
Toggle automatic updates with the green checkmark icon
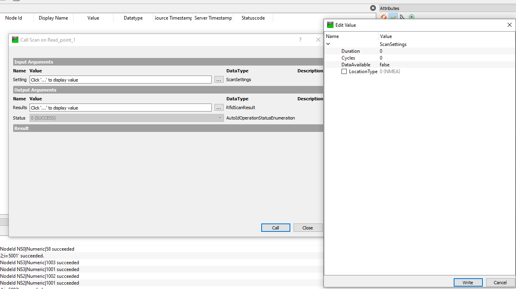[393, 16]
